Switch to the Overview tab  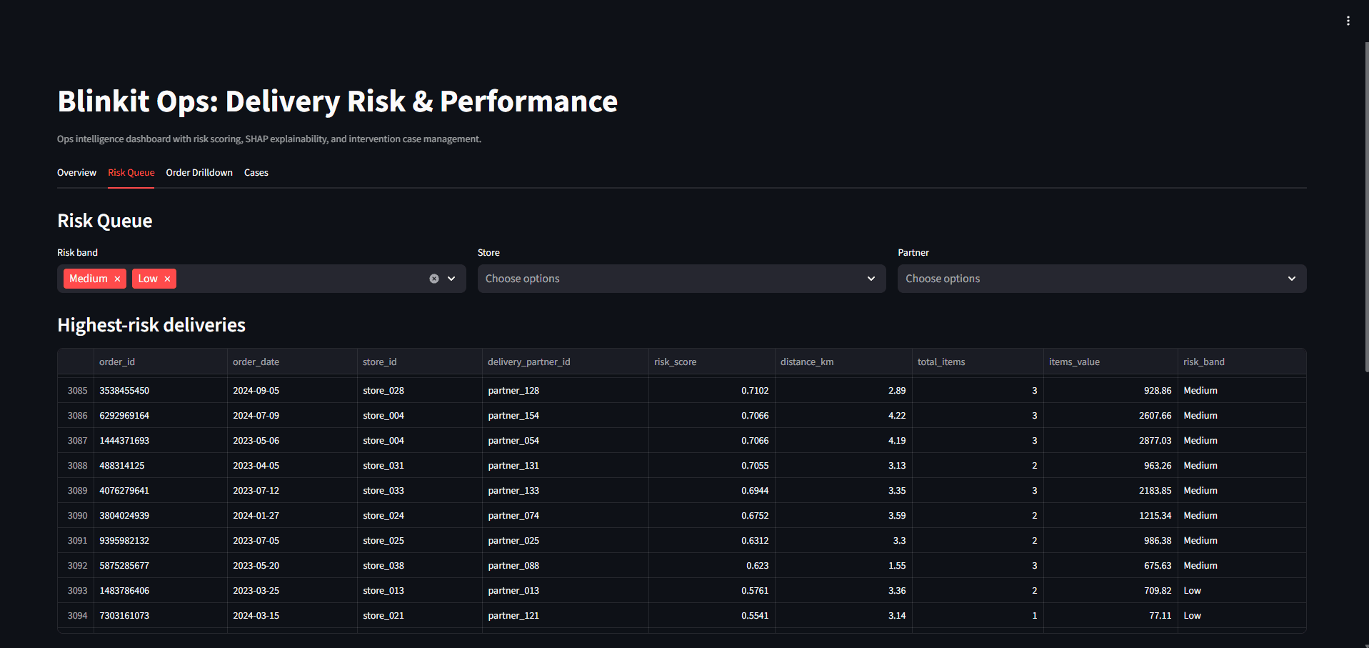coord(76,173)
